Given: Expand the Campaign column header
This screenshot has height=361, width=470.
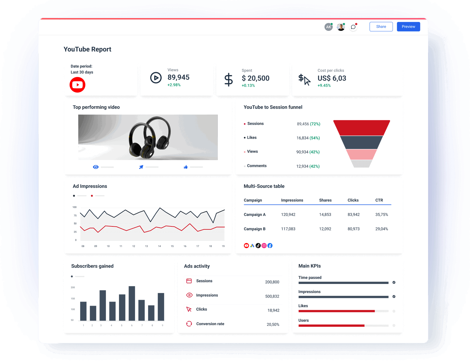Looking at the screenshot, I should click(253, 200).
